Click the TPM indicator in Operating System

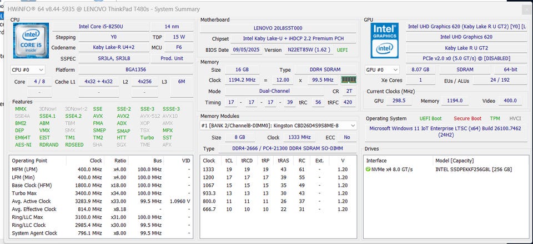[x=495, y=118]
